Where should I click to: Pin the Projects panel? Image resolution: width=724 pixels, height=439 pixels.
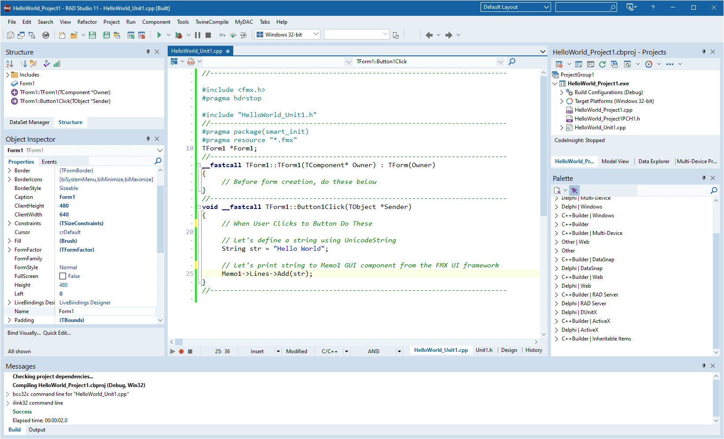coord(704,52)
